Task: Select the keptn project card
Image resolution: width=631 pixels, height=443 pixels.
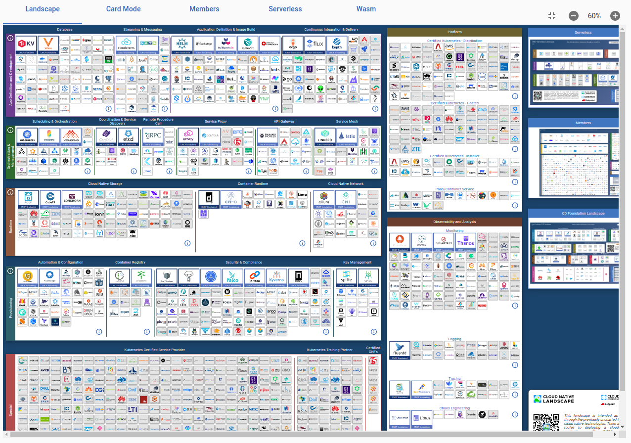Action: (337, 45)
